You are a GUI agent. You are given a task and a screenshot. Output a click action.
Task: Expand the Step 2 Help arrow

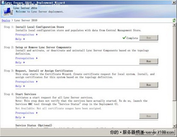pyautogui.click(x=24, y=62)
